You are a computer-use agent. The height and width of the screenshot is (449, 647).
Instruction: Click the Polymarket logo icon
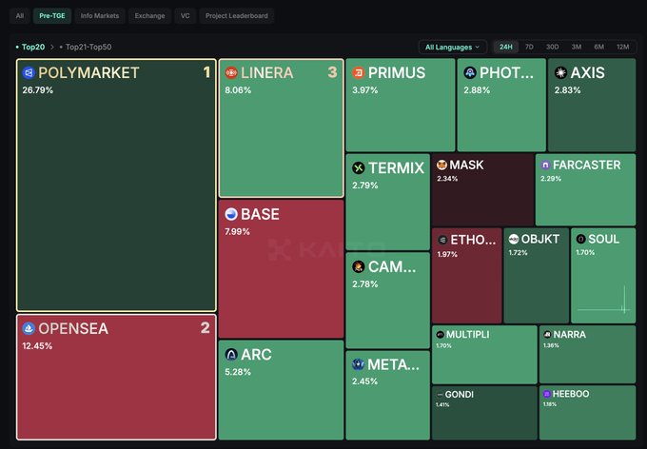click(x=29, y=73)
